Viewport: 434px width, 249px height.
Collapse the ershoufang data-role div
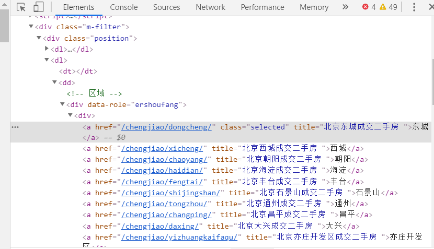pyautogui.click(x=63, y=104)
